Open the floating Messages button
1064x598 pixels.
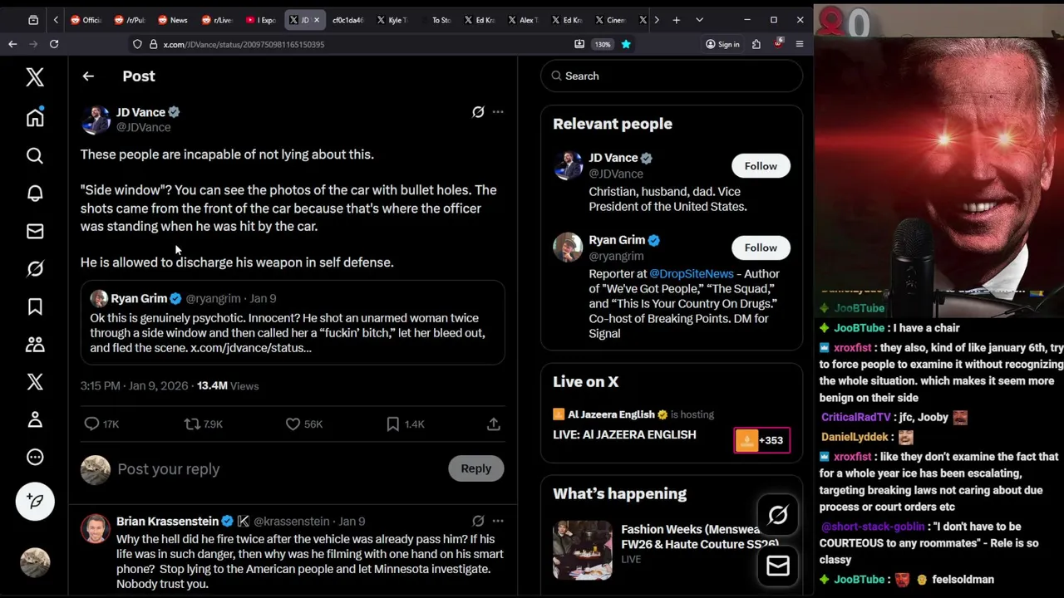[x=778, y=566]
